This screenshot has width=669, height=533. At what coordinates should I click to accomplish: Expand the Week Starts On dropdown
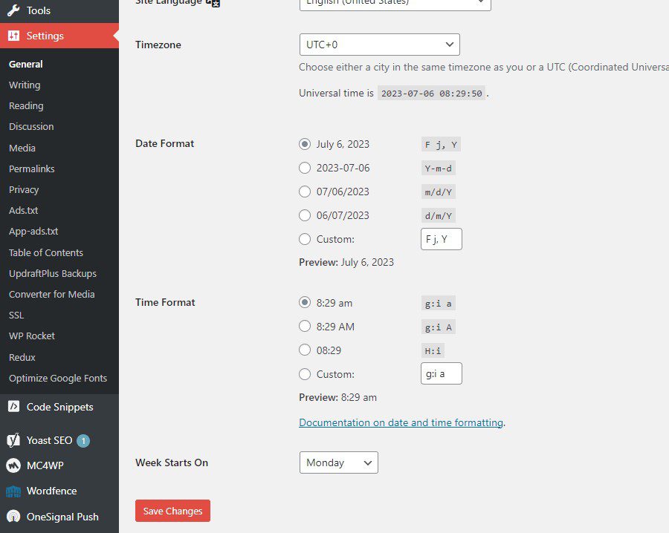[x=338, y=462]
